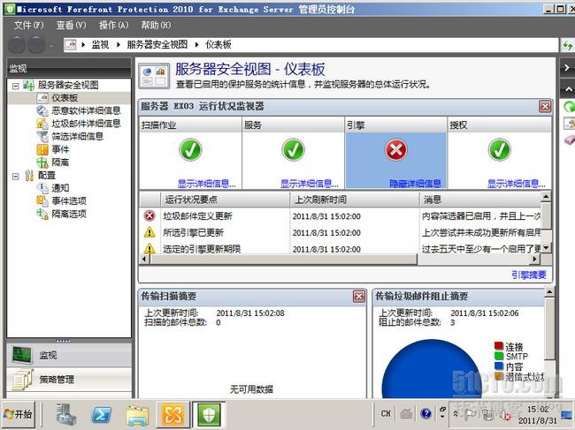Click warning icon of 所选引擎已更新 row
Screen dimensions: 575x430
pyautogui.click(x=149, y=232)
